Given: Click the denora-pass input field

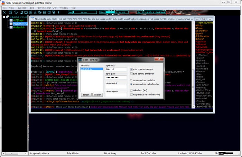Looking at the screenshot, I should (116, 95).
